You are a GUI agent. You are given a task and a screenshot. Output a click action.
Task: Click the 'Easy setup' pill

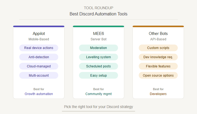tap(99, 75)
